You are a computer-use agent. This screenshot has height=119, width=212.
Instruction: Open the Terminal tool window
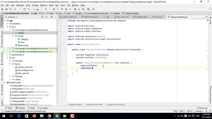(20, 108)
